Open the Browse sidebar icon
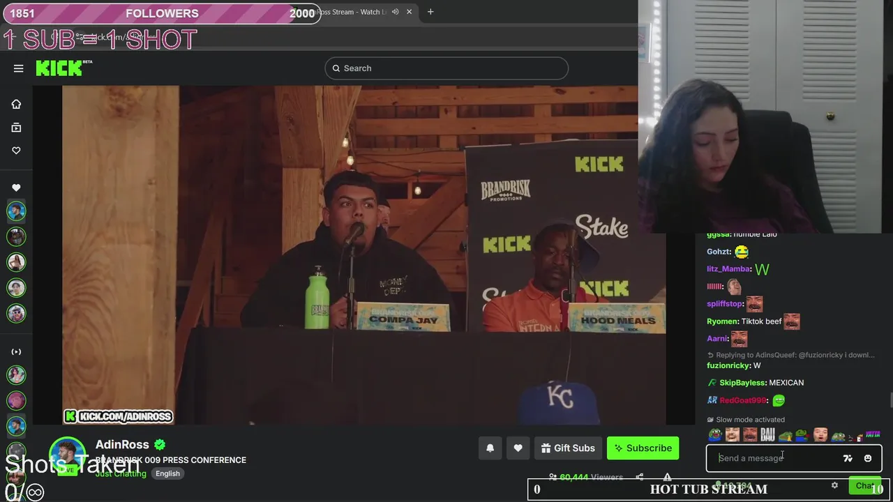The width and height of the screenshot is (893, 502). (x=16, y=128)
